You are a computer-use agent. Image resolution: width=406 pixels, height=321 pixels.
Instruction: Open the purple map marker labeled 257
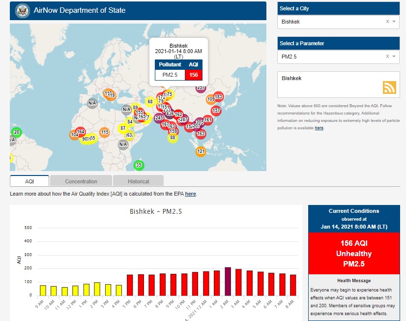click(x=201, y=88)
